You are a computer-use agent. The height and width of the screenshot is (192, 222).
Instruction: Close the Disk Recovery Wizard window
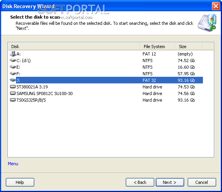coord(216,6)
